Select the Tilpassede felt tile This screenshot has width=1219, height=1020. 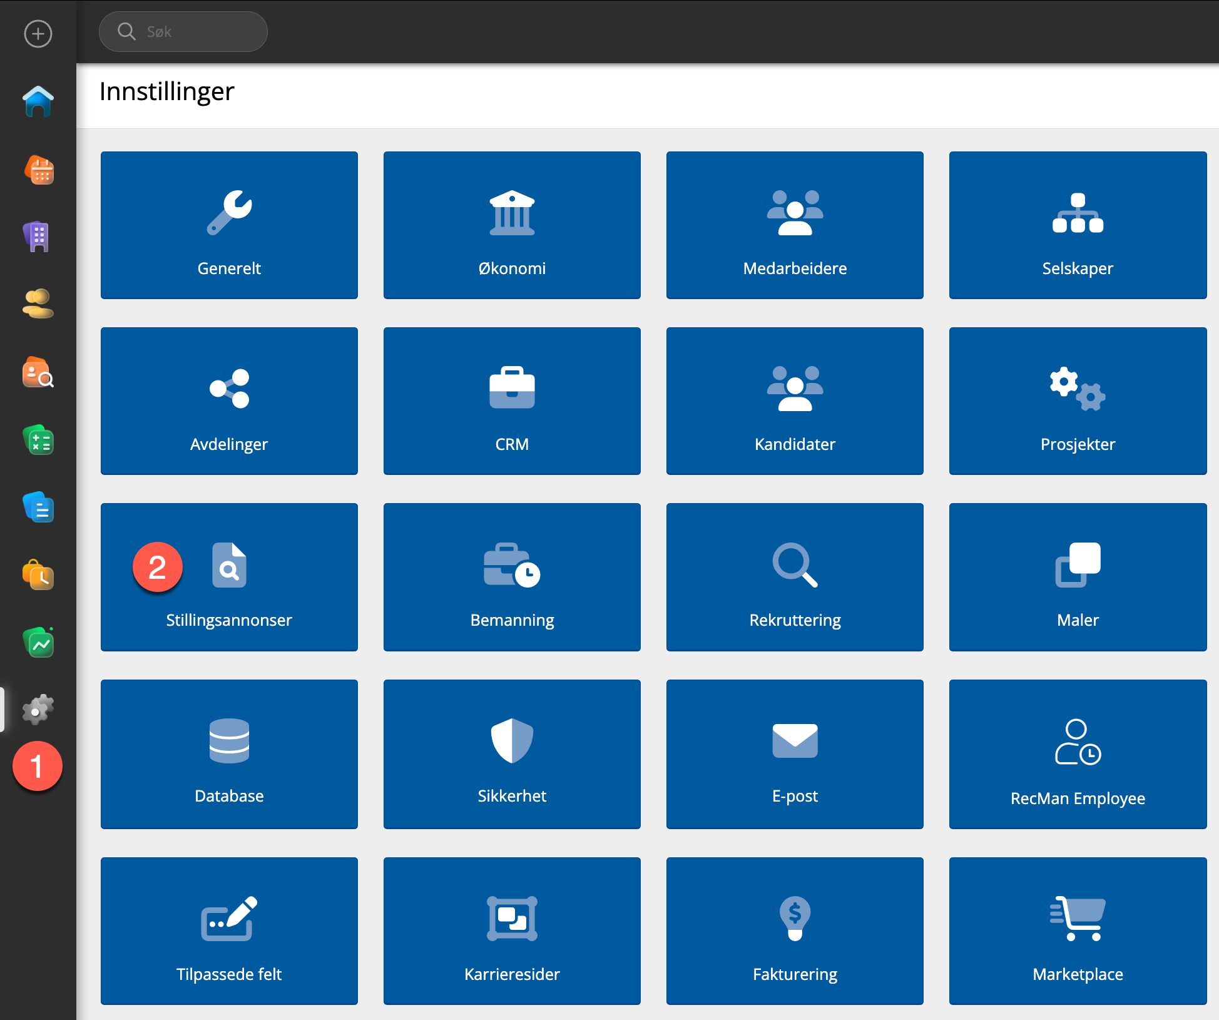pyautogui.click(x=229, y=931)
